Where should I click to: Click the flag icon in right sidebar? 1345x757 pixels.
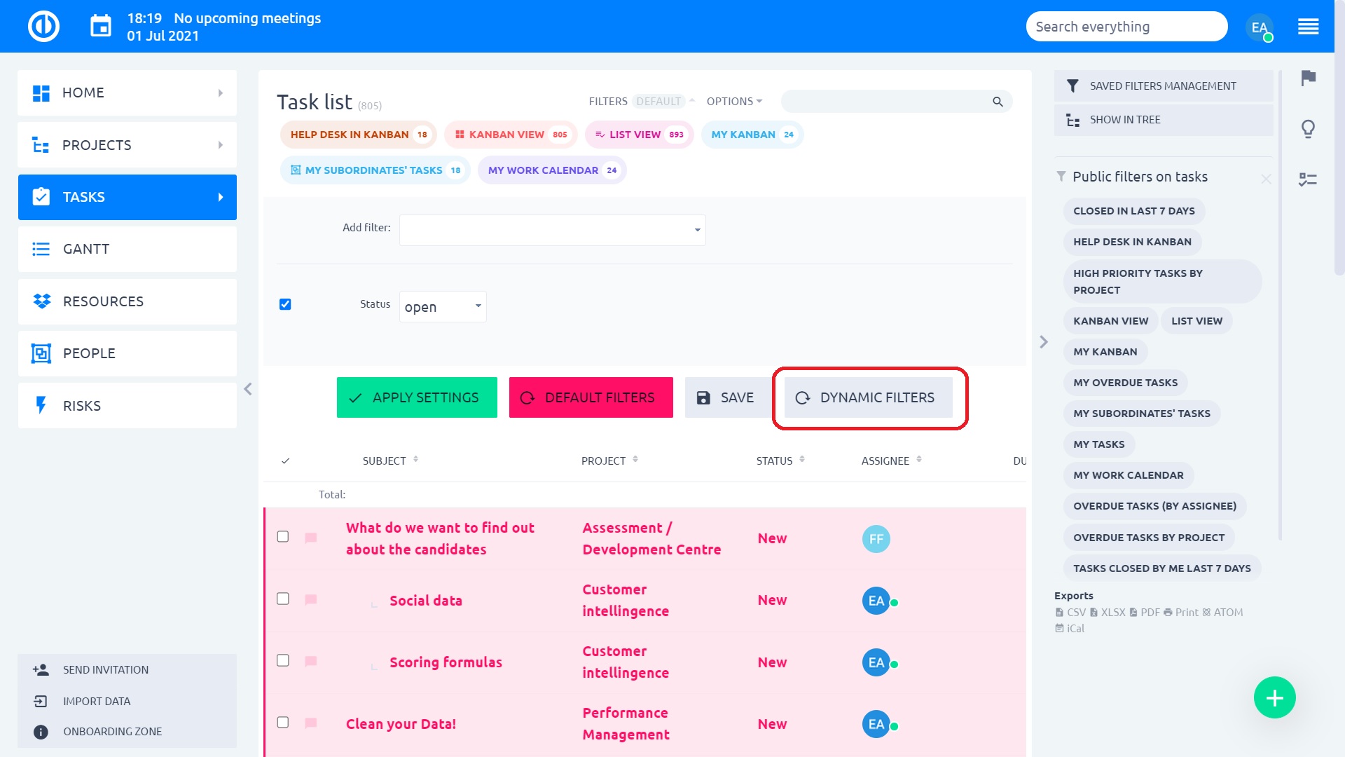[x=1308, y=78]
